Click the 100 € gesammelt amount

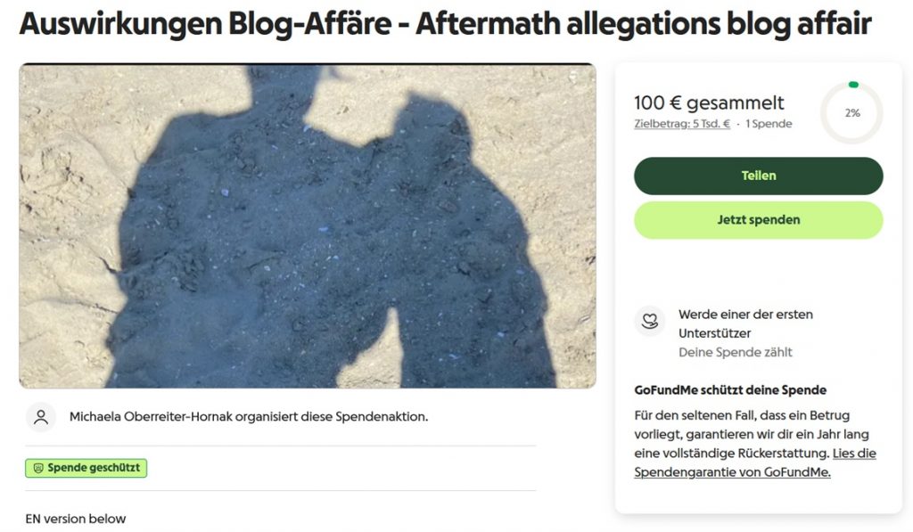pos(709,103)
